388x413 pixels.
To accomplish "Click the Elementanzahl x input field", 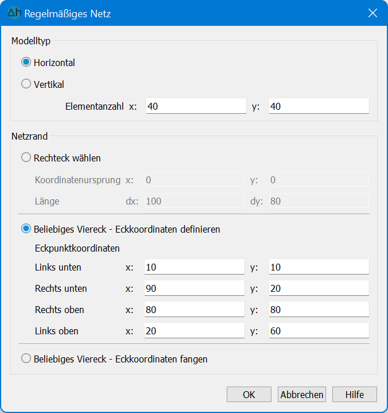I will [196, 106].
